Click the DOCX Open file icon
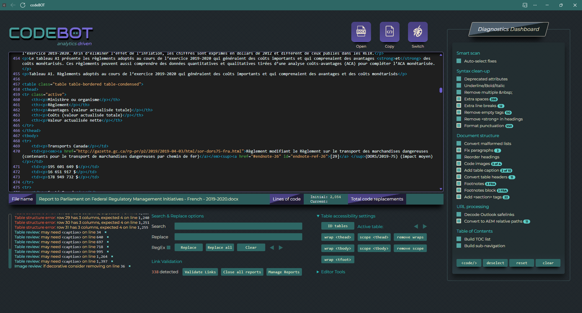The image size is (582, 313). [x=361, y=32]
